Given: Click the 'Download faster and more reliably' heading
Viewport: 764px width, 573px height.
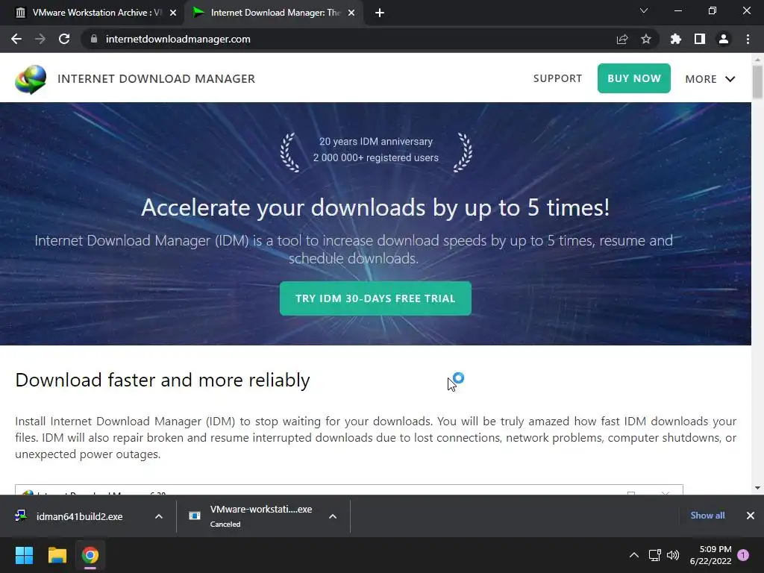Looking at the screenshot, I should pos(162,380).
